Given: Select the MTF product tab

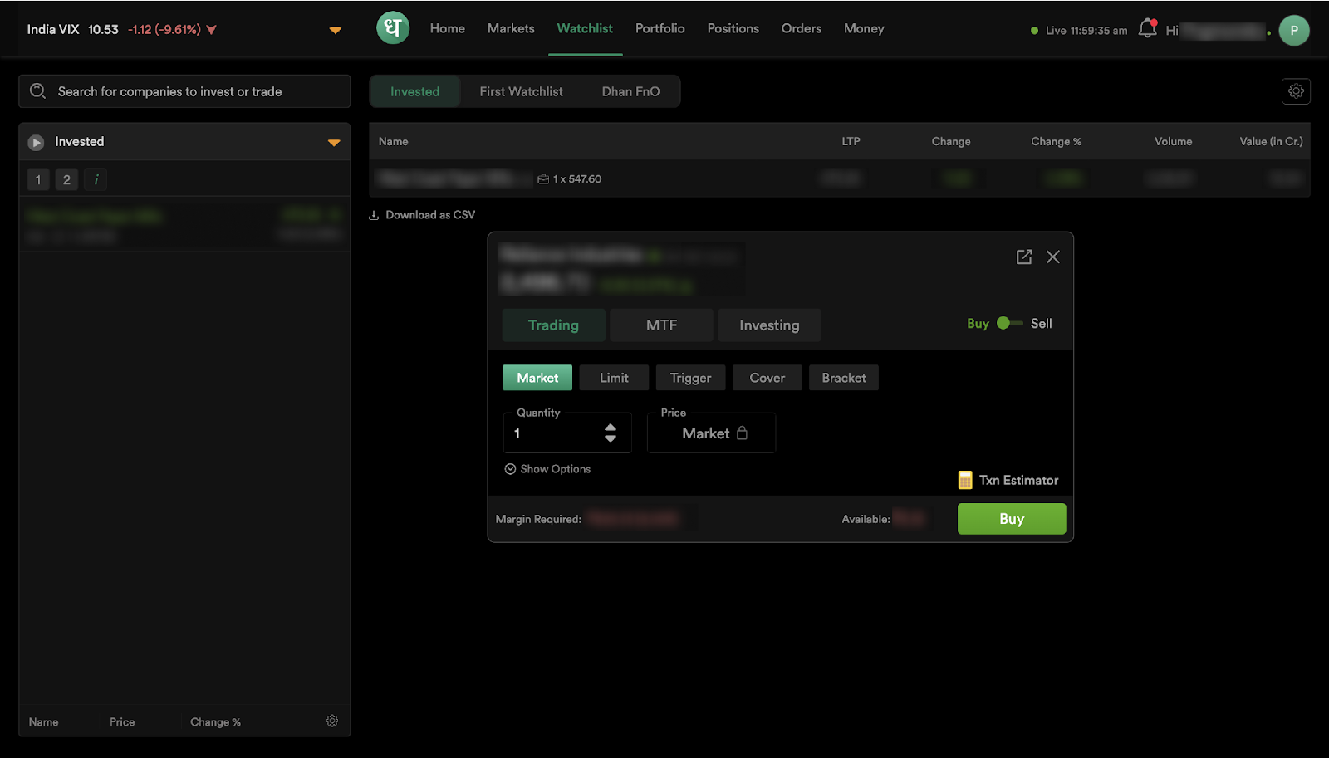Looking at the screenshot, I should pyautogui.click(x=662, y=325).
